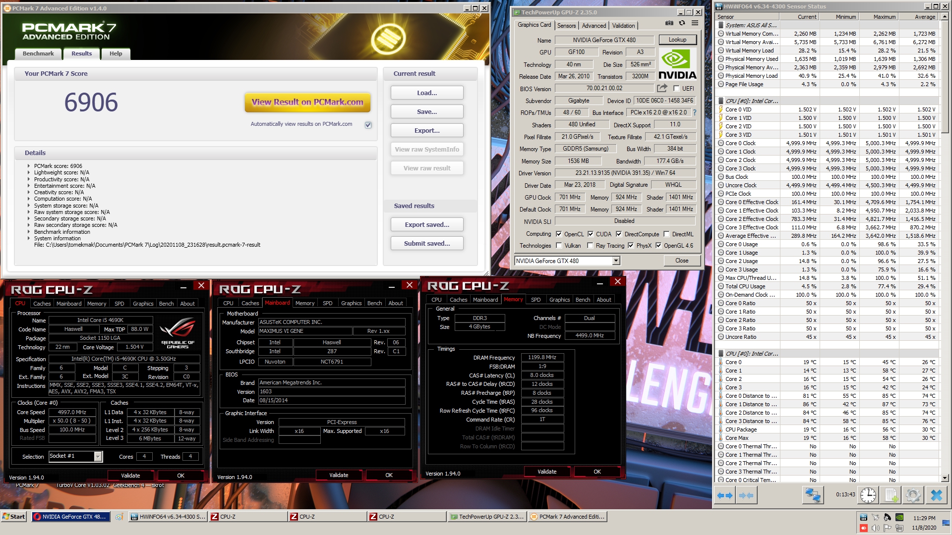Expand the Entertainment score detail row
Screen dimensions: 952x535
(x=29, y=186)
